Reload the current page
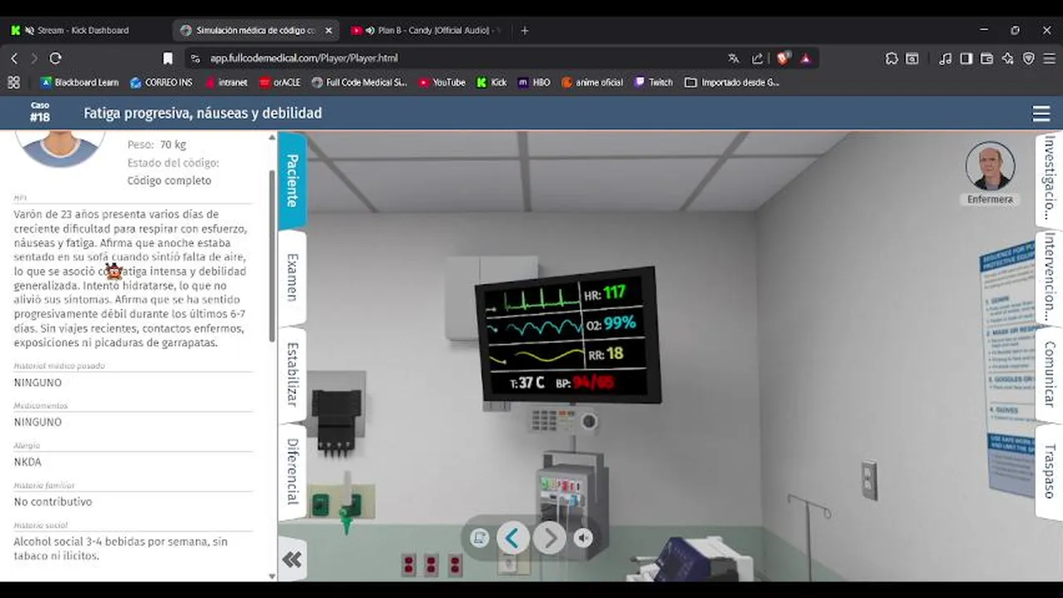1063x598 pixels. point(56,58)
